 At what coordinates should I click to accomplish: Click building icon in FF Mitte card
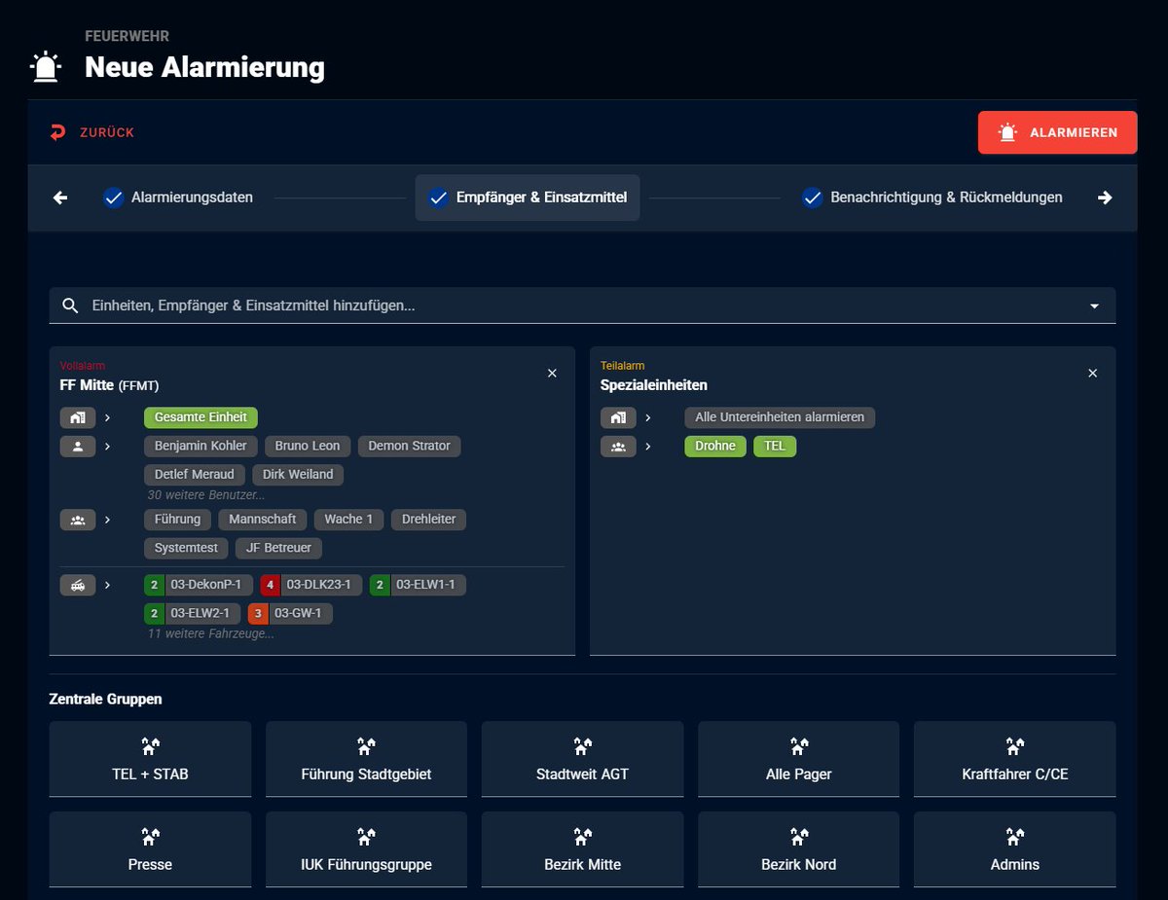point(78,417)
